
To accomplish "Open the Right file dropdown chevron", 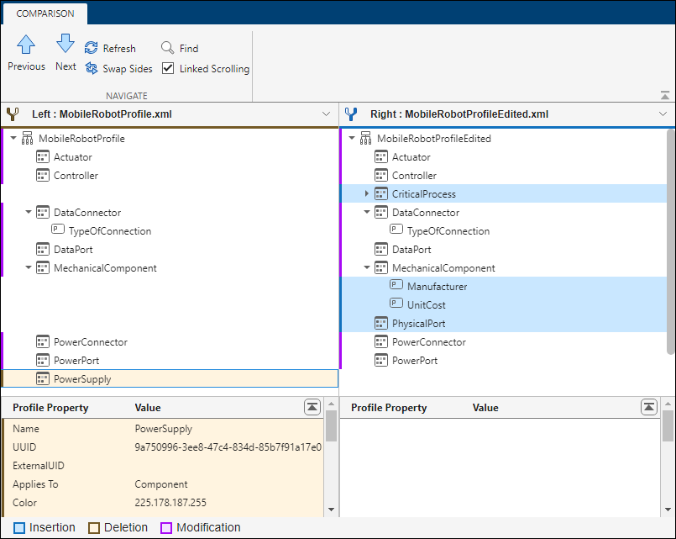I will [663, 114].
